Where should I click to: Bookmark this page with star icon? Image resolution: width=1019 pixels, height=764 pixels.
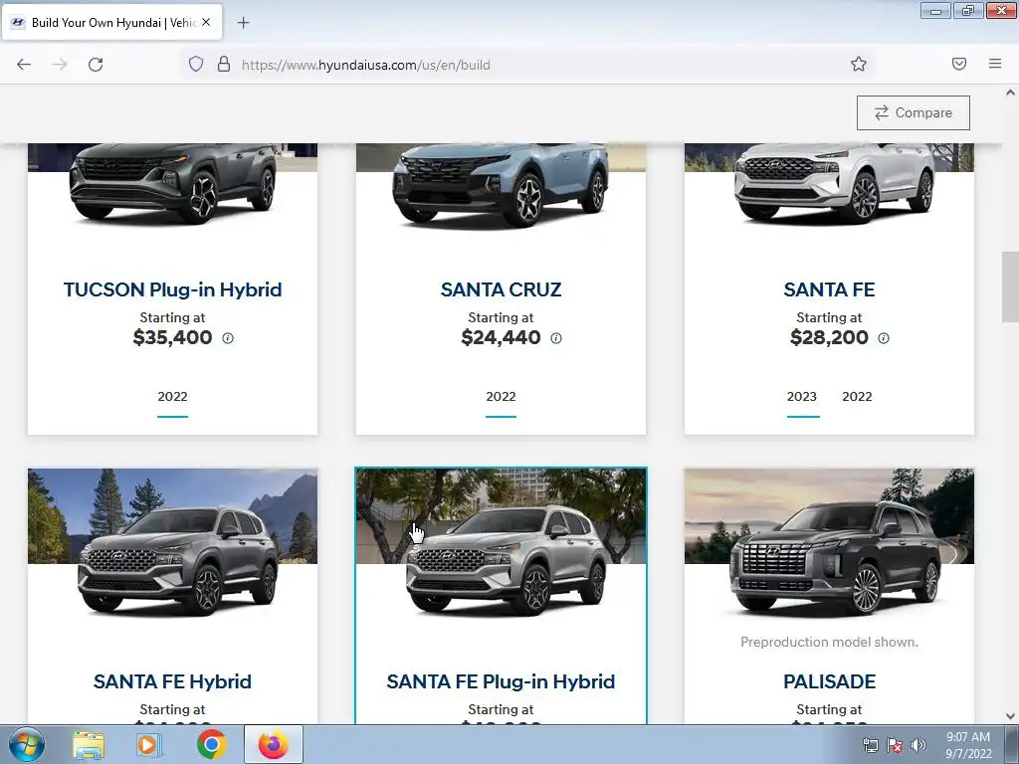[x=859, y=64]
